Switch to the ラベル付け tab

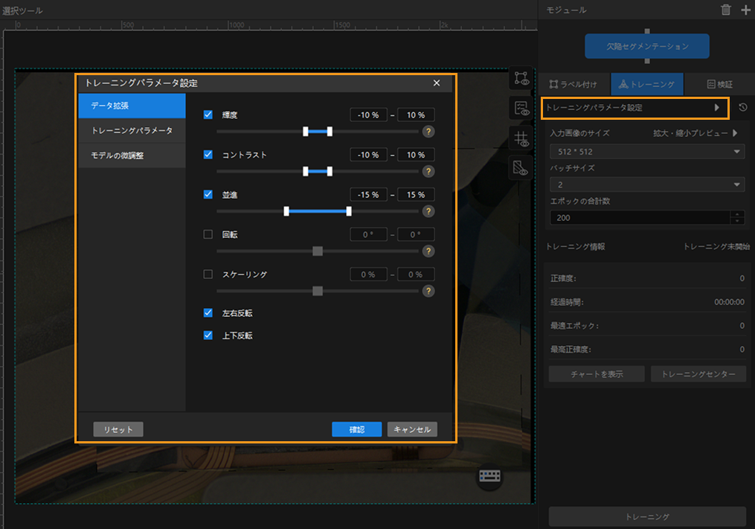(x=574, y=84)
